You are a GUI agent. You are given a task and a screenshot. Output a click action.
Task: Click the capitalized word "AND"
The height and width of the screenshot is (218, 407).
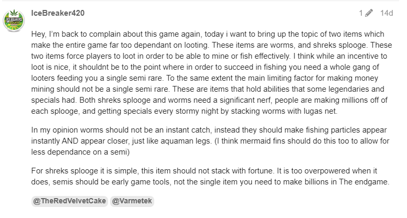pos(70,141)
